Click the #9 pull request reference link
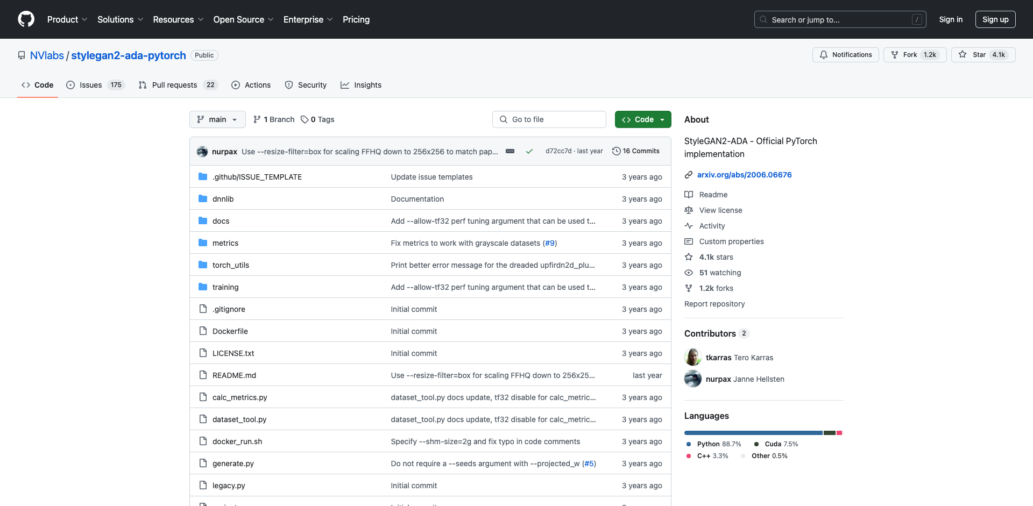 550,243
